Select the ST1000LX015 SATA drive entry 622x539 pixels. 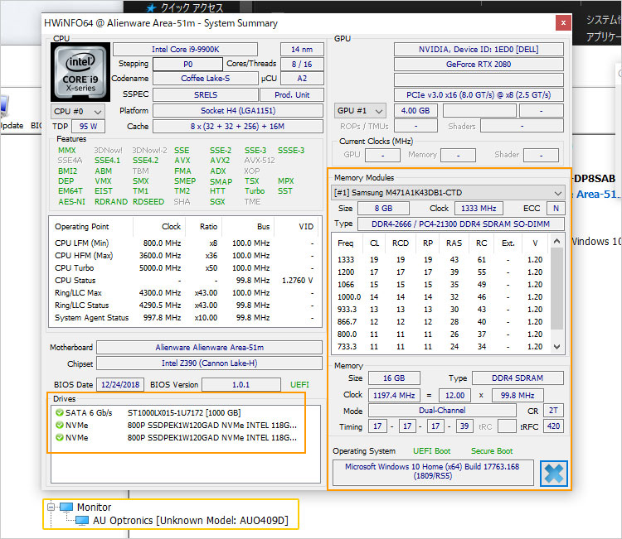[183, 412]
